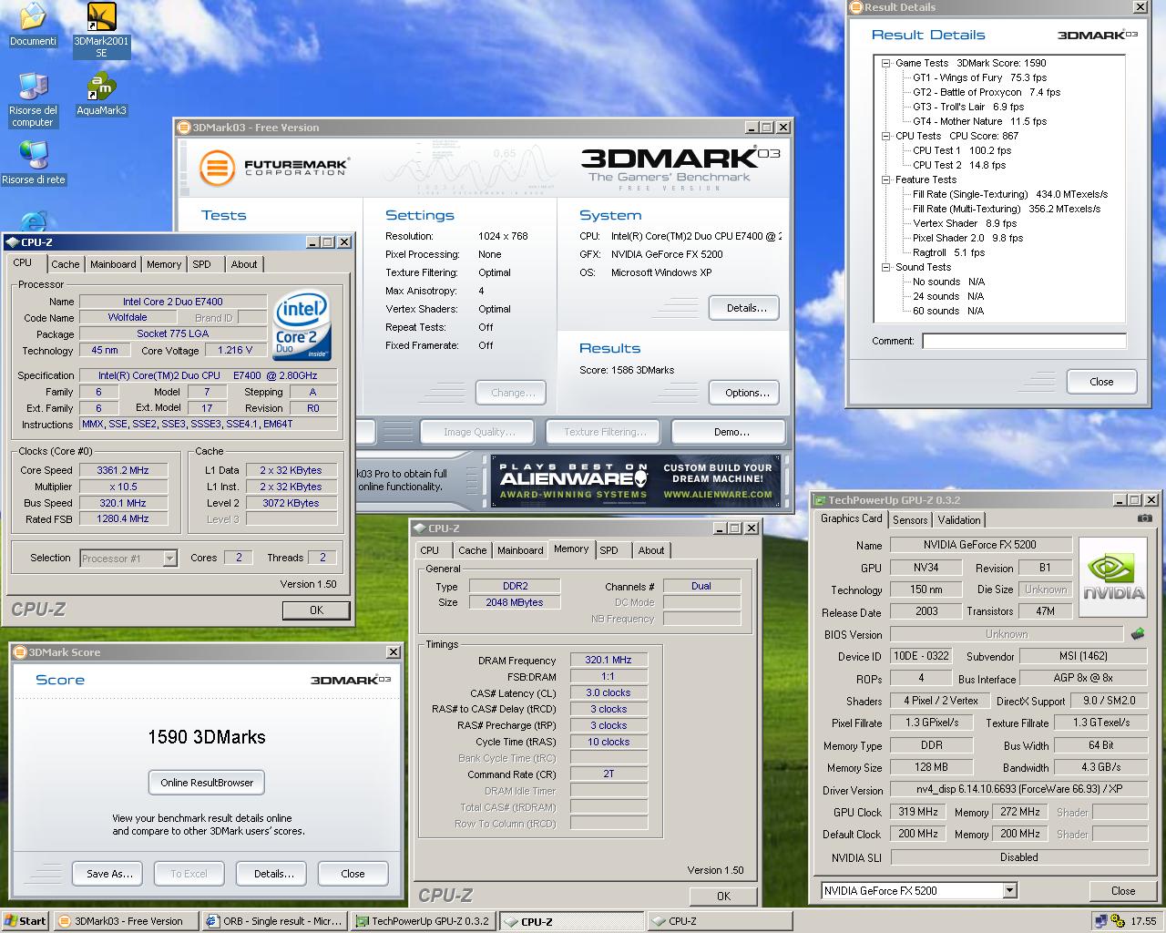Click the GPU Clock value 319 MHz
The width and height of the screenshot is (1166, 933).
(918, 812)
